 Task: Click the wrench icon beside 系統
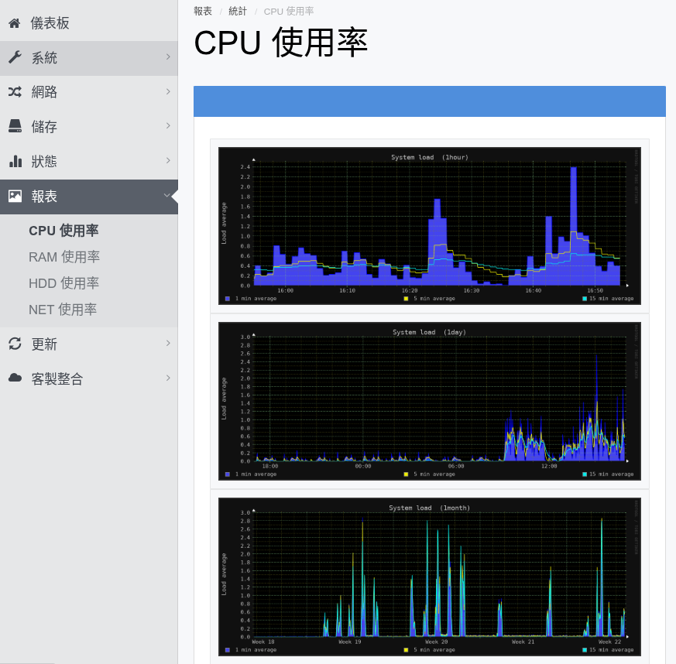pyautogui.click(x=15, y=57)
